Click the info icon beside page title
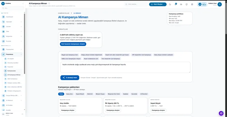 pyautogui.click(x=49, y=3)
